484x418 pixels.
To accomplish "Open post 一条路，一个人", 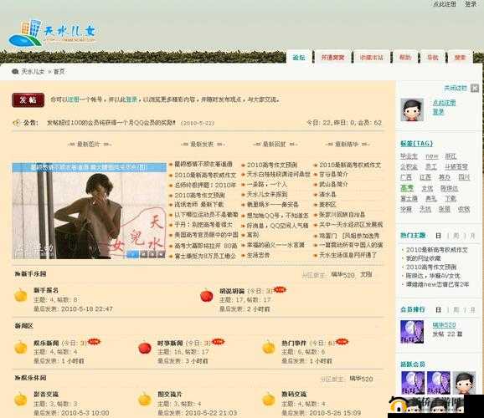I will click(x=266, y=185).
